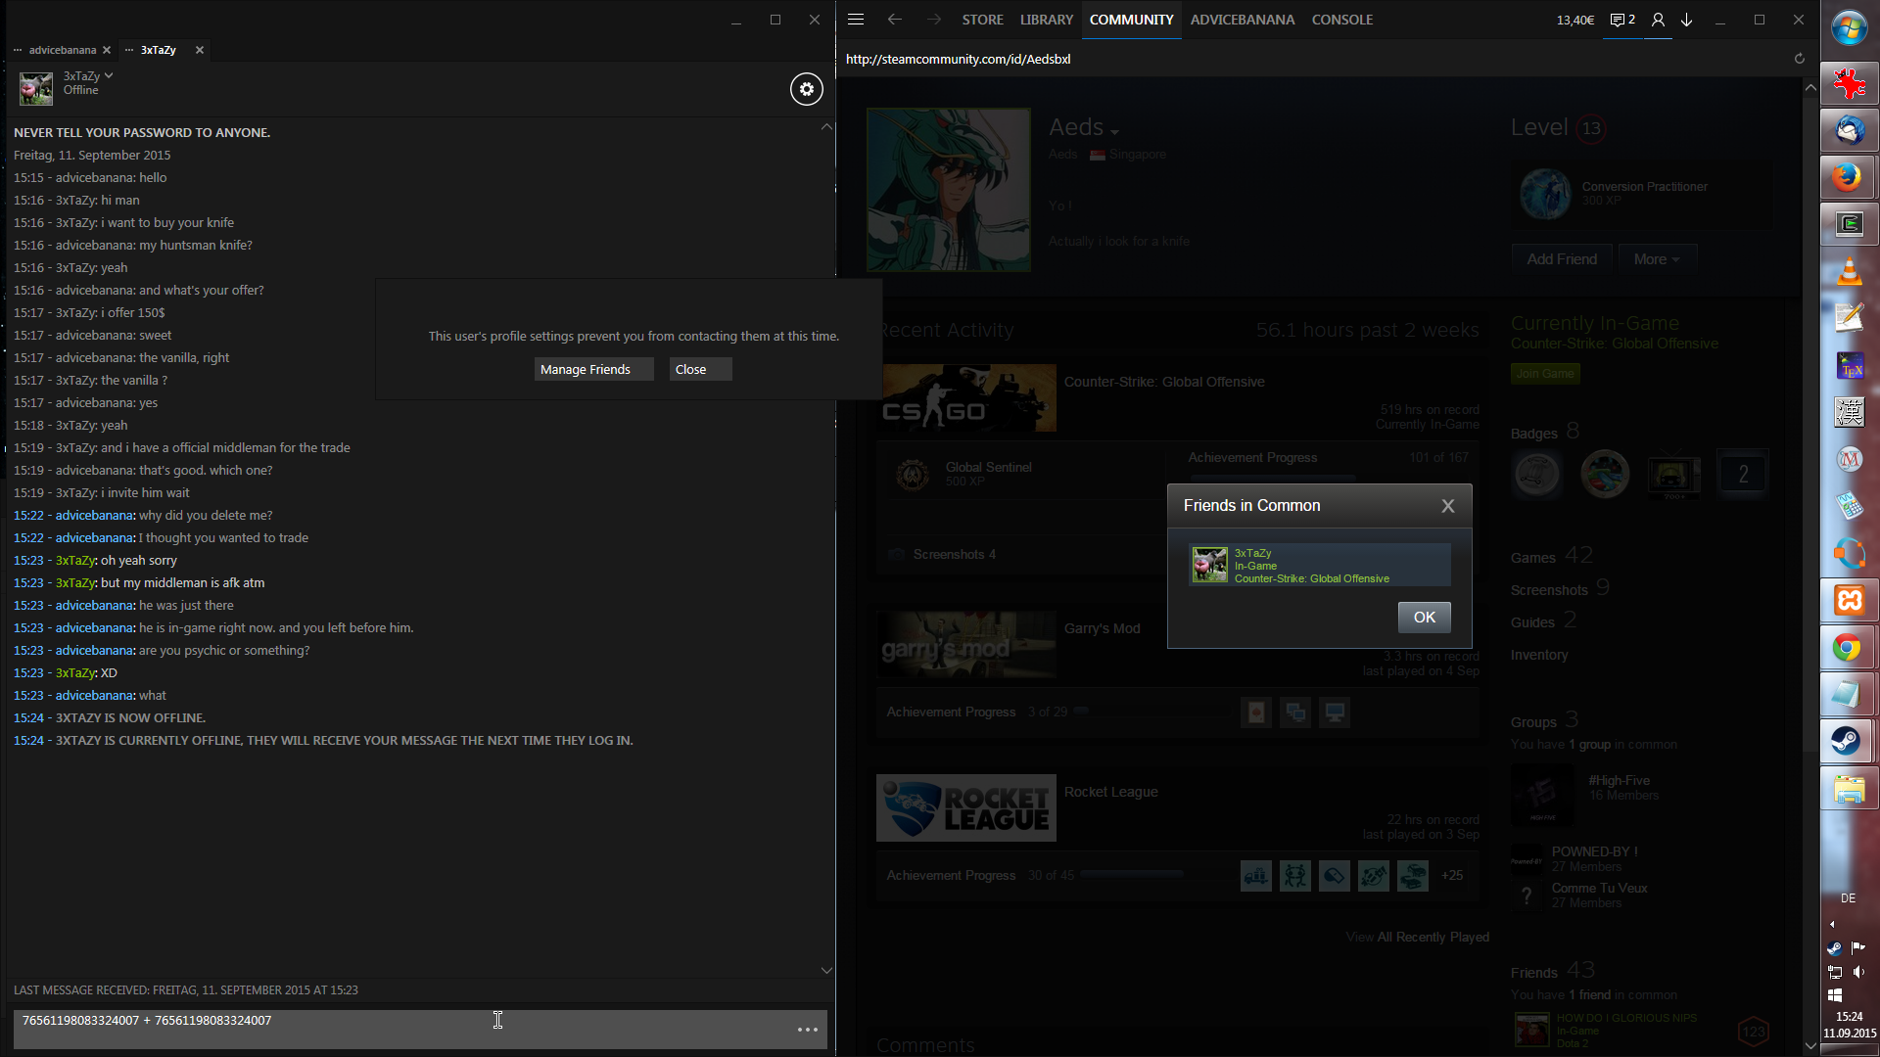Image resolution: width=1880 pixels, height=1057 pixels.
Task: Click the Steam hamburger menu icon
Action: [x=855, y=20]
